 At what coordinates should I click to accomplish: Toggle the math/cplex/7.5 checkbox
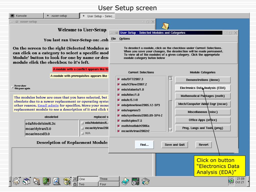tap(118, 121)
